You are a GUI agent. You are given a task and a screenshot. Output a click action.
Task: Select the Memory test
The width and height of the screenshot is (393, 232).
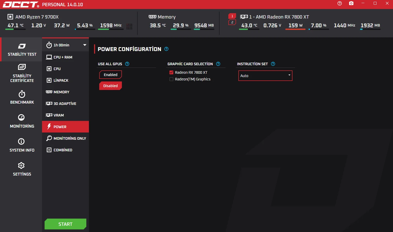coord(65,92)
